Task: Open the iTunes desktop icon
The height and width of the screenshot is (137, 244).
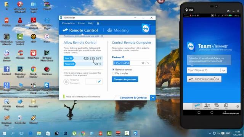Action: (x=47, y=38)
